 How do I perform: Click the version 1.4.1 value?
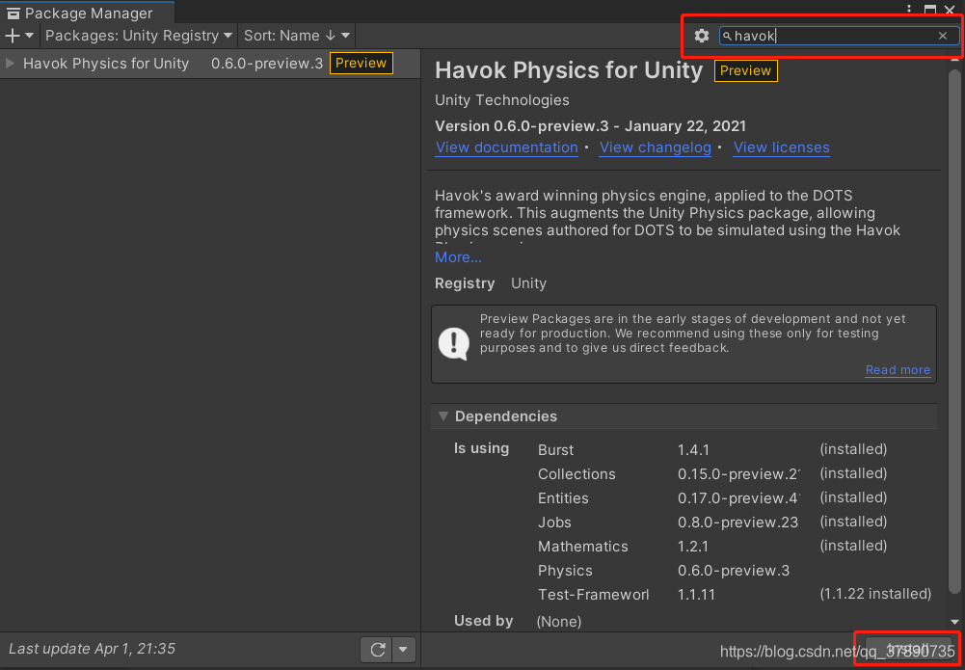[693, 450]
